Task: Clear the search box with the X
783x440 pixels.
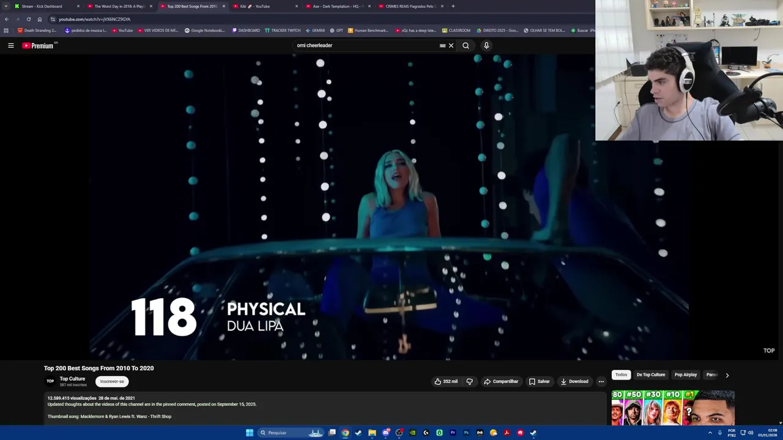Action: 451,45
